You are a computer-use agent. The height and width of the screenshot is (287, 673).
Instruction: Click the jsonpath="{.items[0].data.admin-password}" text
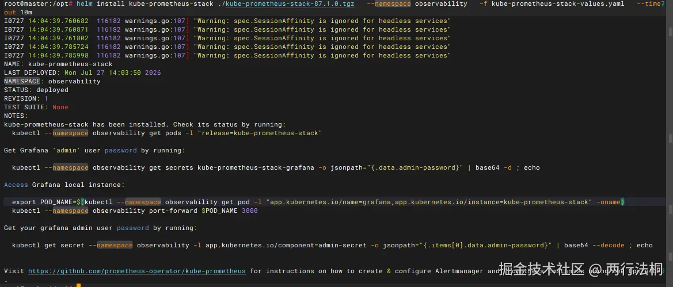(x=467, y=246)
